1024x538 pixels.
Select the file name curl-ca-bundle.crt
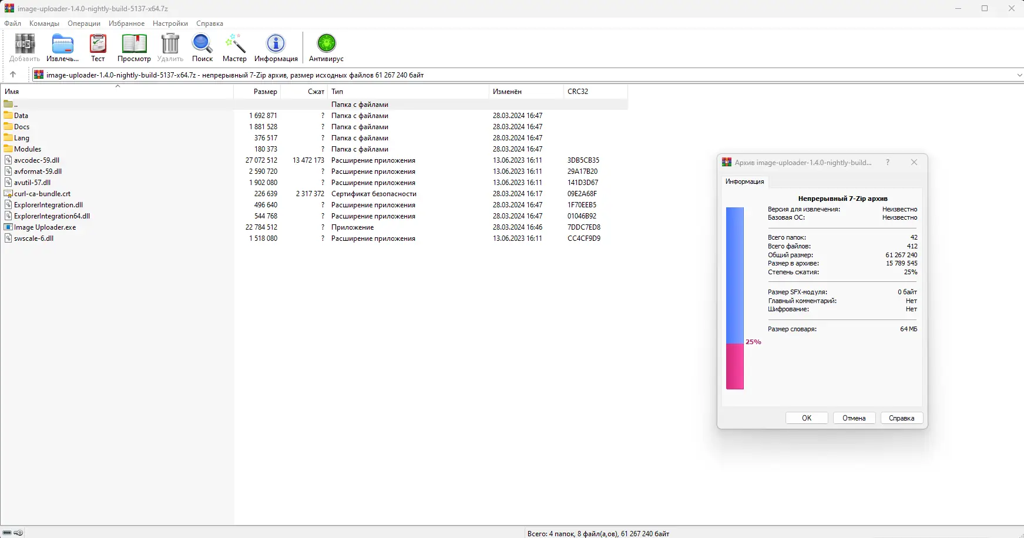(x=42, y=194)
